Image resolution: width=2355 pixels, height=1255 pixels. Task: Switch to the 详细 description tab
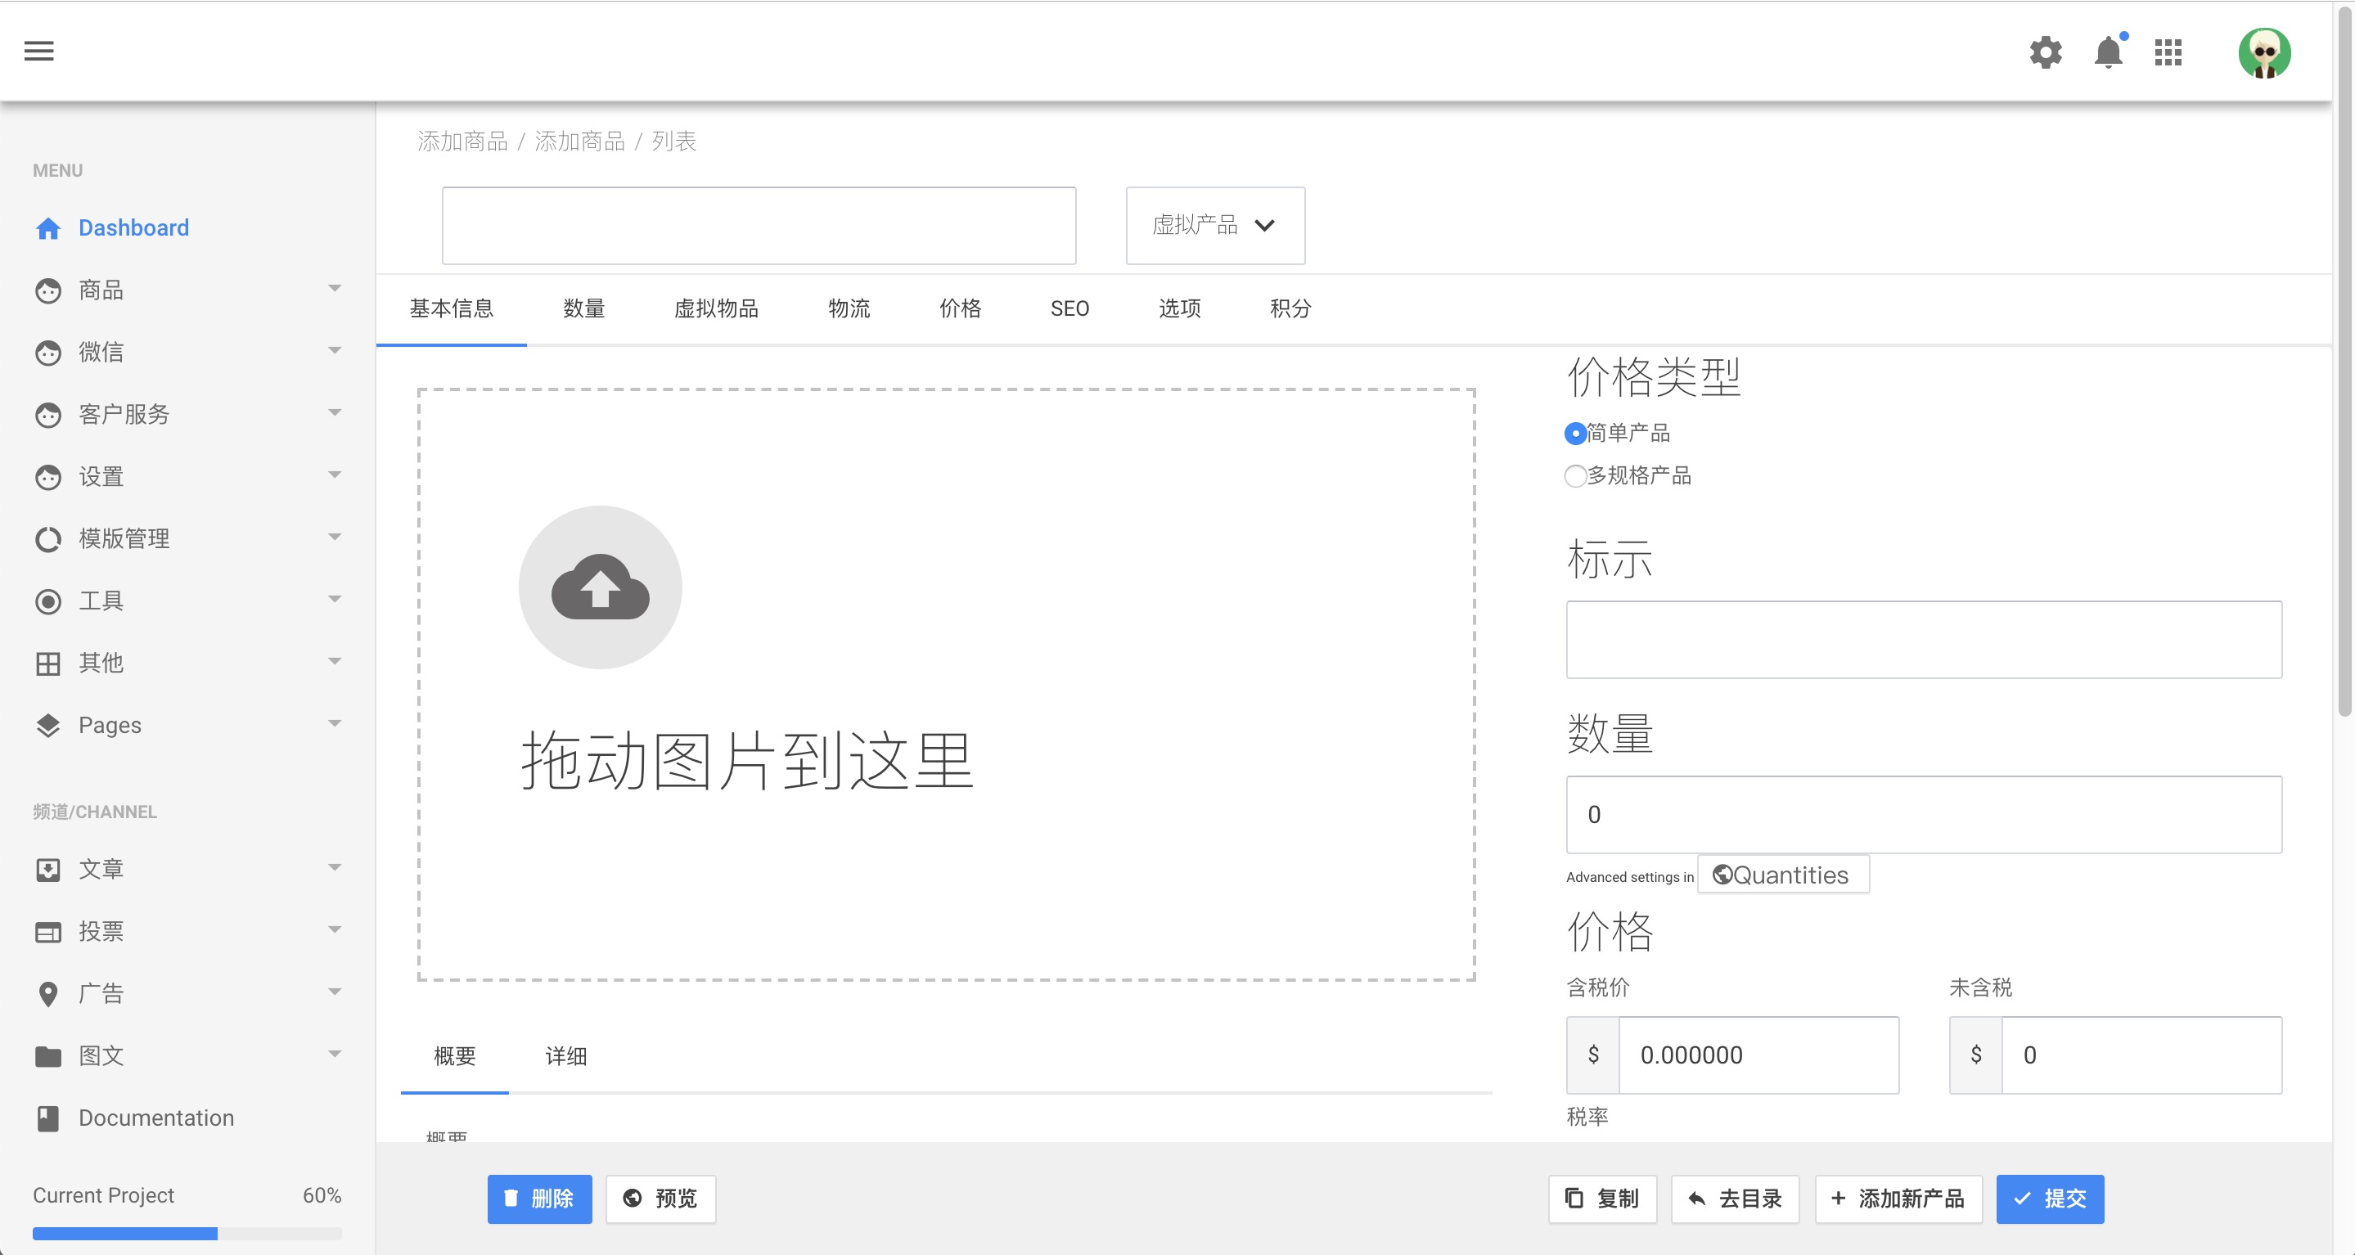pyautogui.click(x=565, y=1057)
